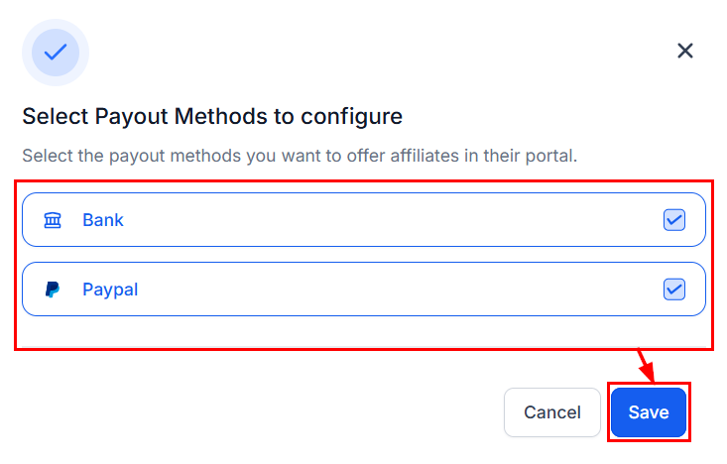This screenshot has height=464, width=727.
Task: Click the bank building icon
Action: click(x=53, y=220)
